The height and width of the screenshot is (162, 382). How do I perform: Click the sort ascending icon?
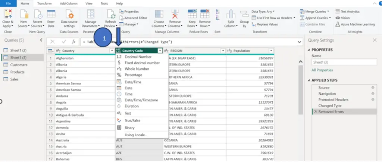click(x=217, y=12)
